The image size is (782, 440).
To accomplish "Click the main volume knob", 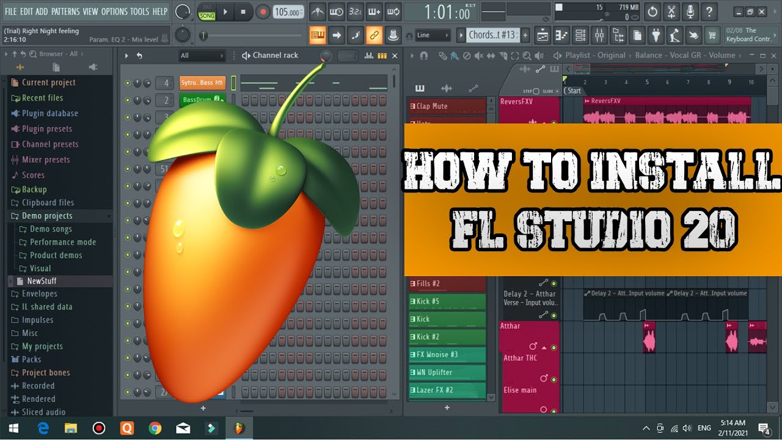I will click(182, 12).
